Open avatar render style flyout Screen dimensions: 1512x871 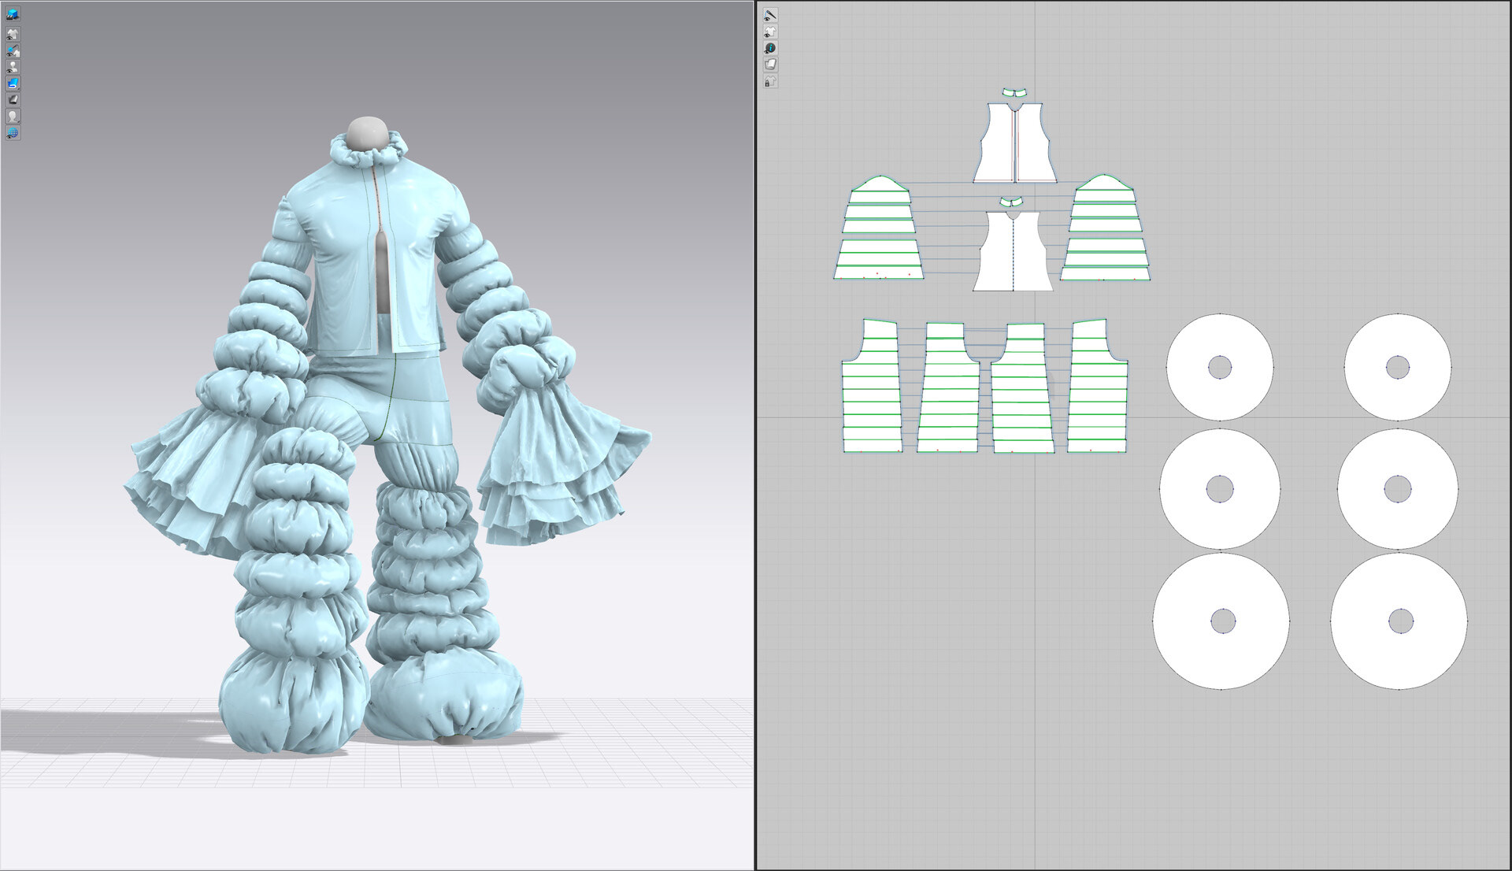click(13, 117)
